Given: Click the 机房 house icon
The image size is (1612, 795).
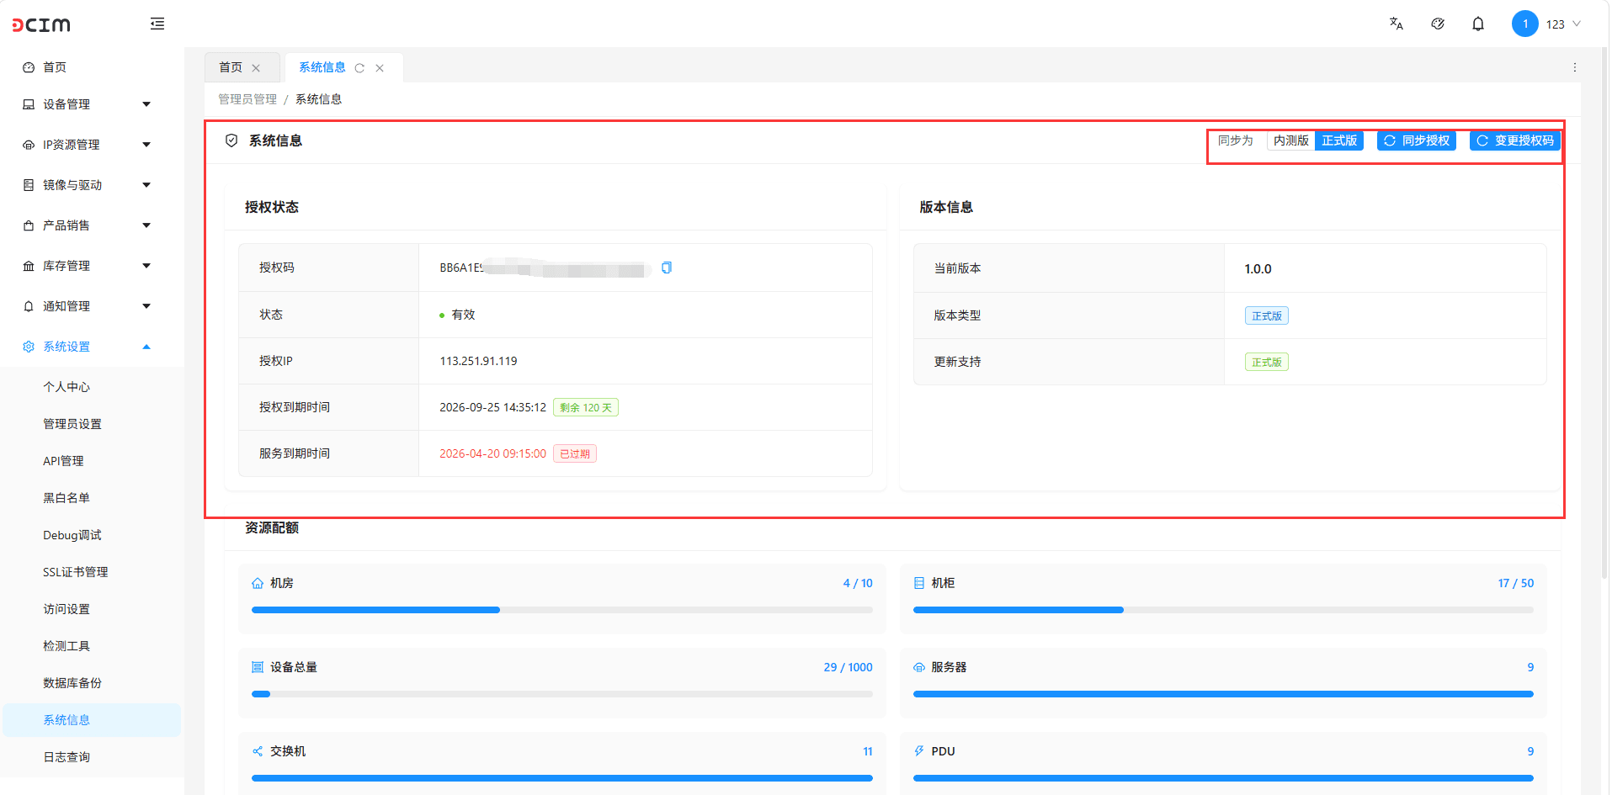Looking at the screenshot, I should [x=258, y=583].
